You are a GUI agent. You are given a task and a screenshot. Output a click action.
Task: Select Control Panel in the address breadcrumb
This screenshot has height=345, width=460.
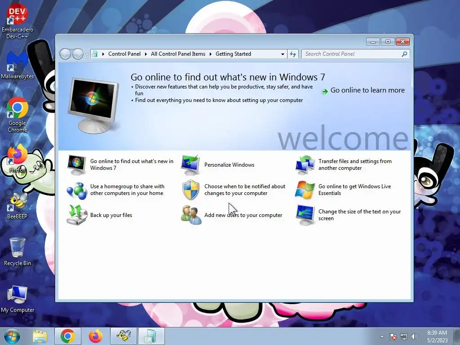click(124, 54)
